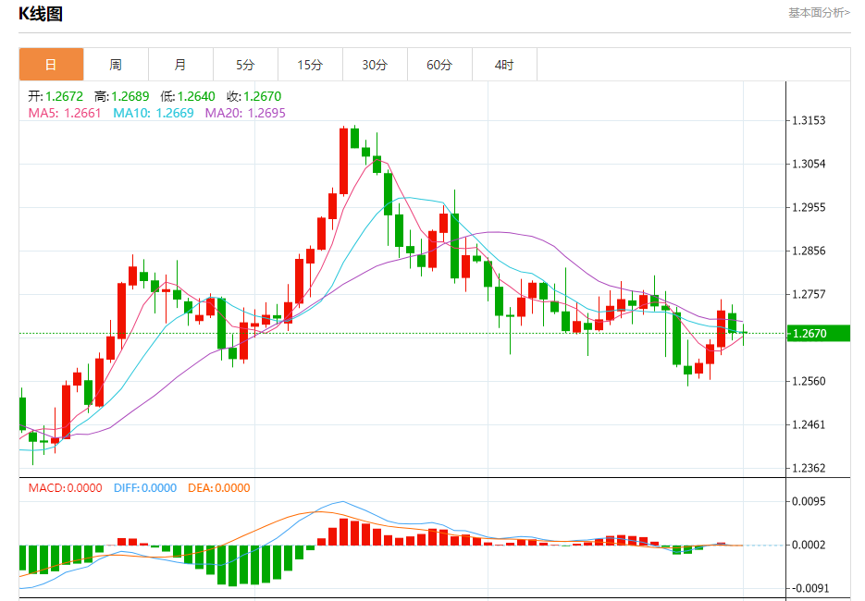
Task: Click the 低:1.2640 low value
Action: (x=188, y=96)
